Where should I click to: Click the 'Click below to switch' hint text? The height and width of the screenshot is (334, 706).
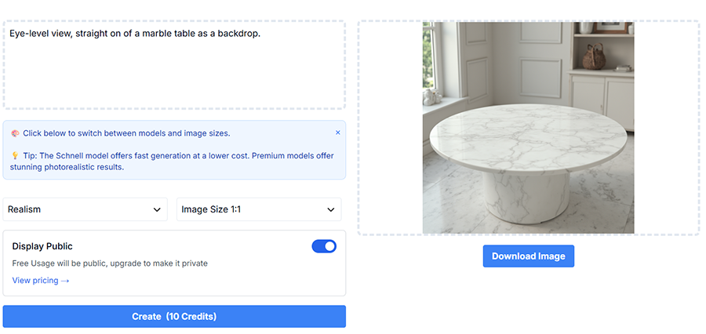pyautogui.click(x=126, y=133)
